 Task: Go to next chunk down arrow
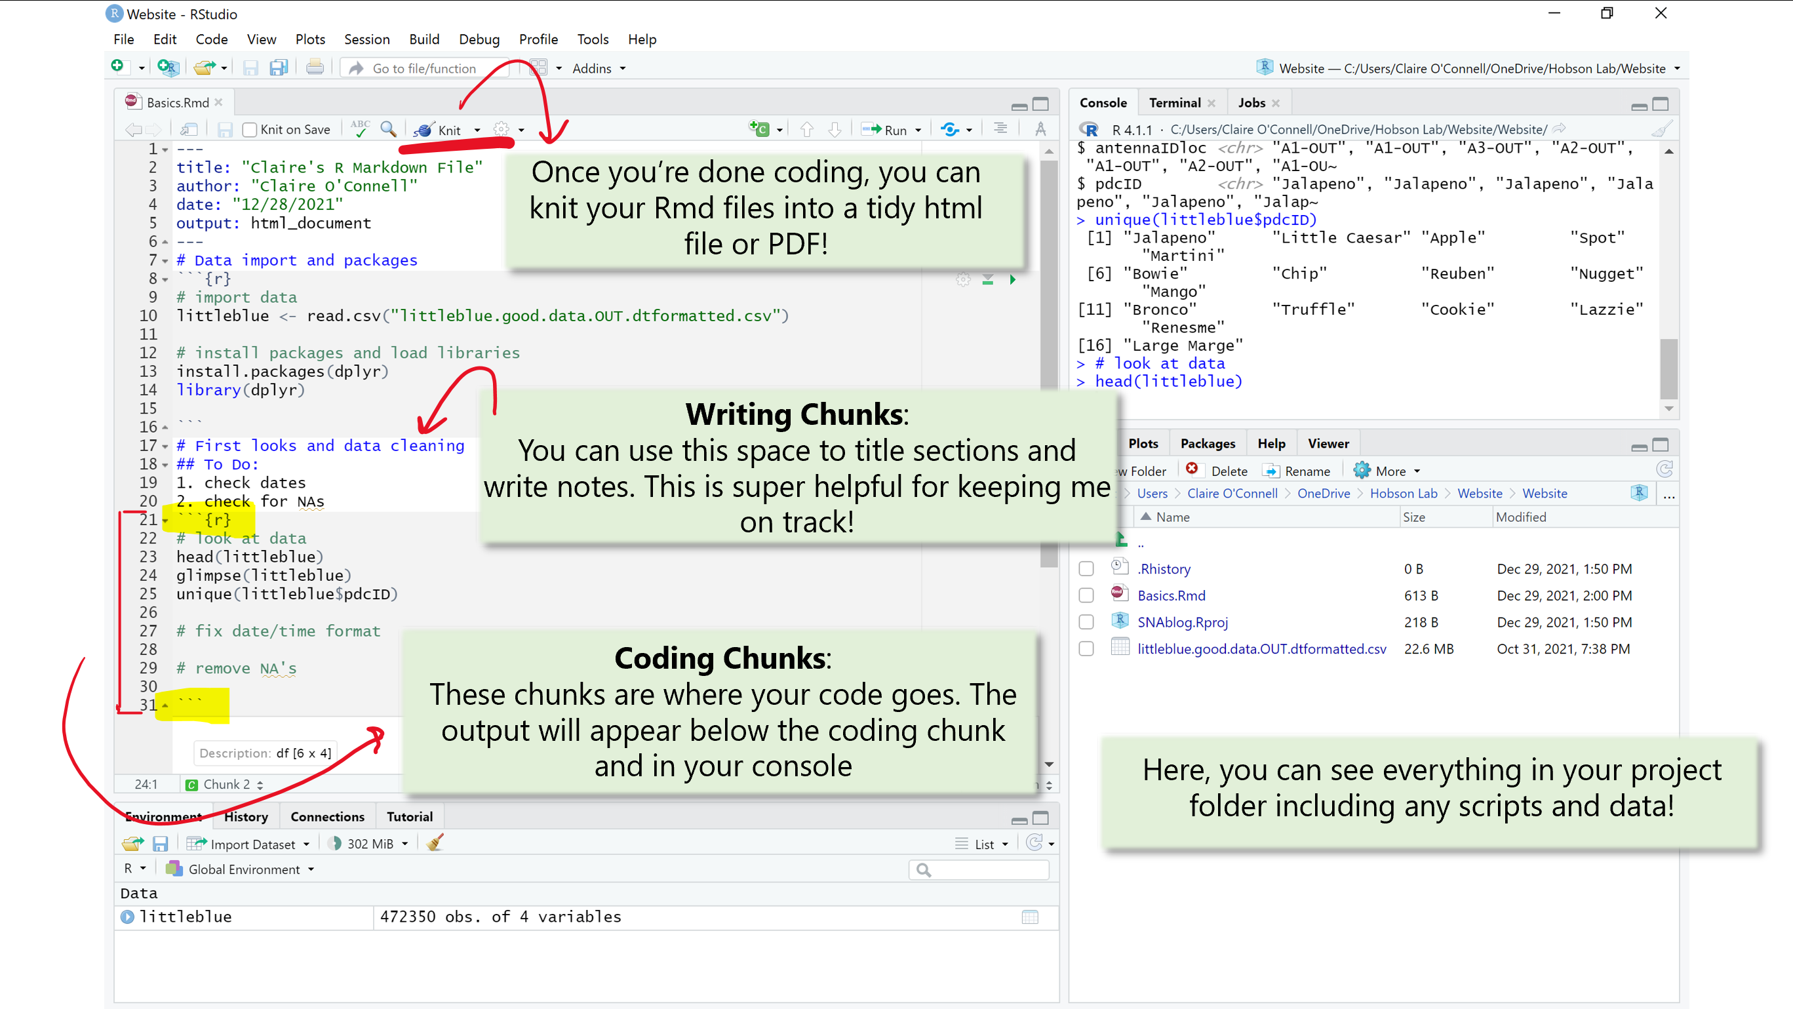pos(835,129)
